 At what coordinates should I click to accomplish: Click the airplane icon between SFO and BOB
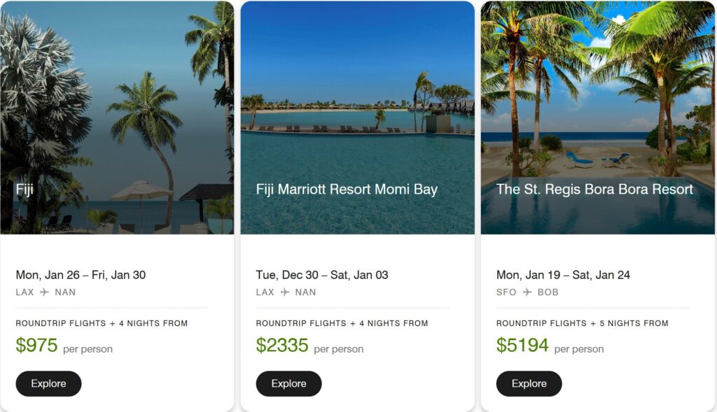click(x=527, y=292)
